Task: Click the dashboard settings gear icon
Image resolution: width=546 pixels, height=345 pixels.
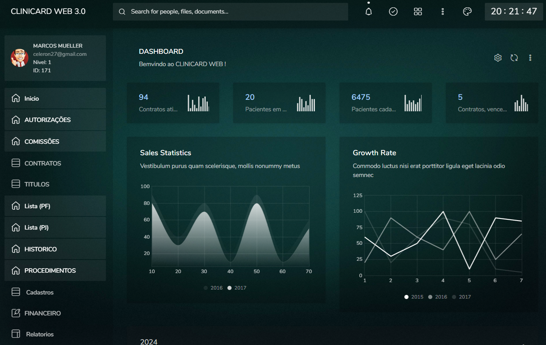Action: [498, 58]
